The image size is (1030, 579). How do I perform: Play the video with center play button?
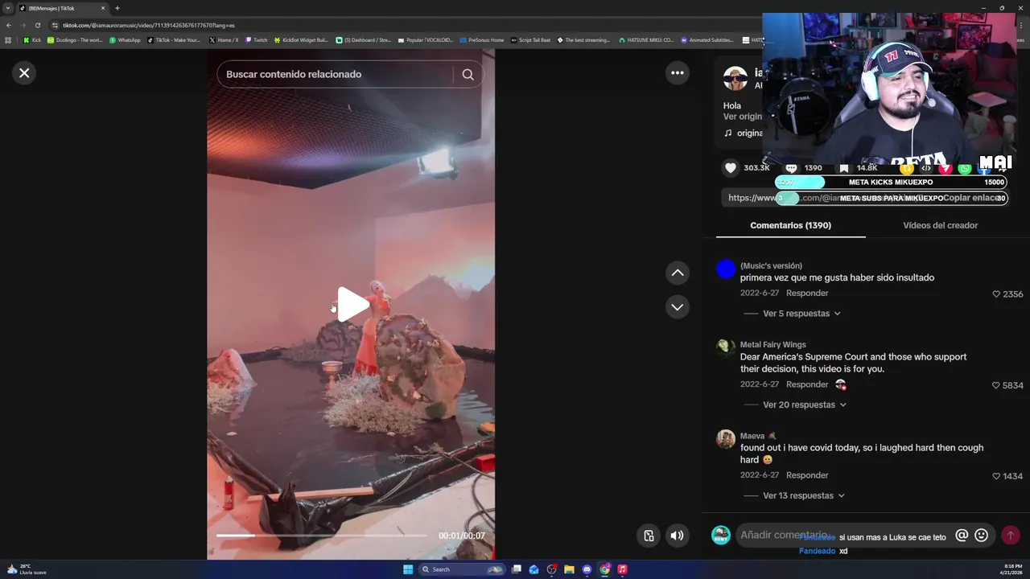(x=352, y=305)
